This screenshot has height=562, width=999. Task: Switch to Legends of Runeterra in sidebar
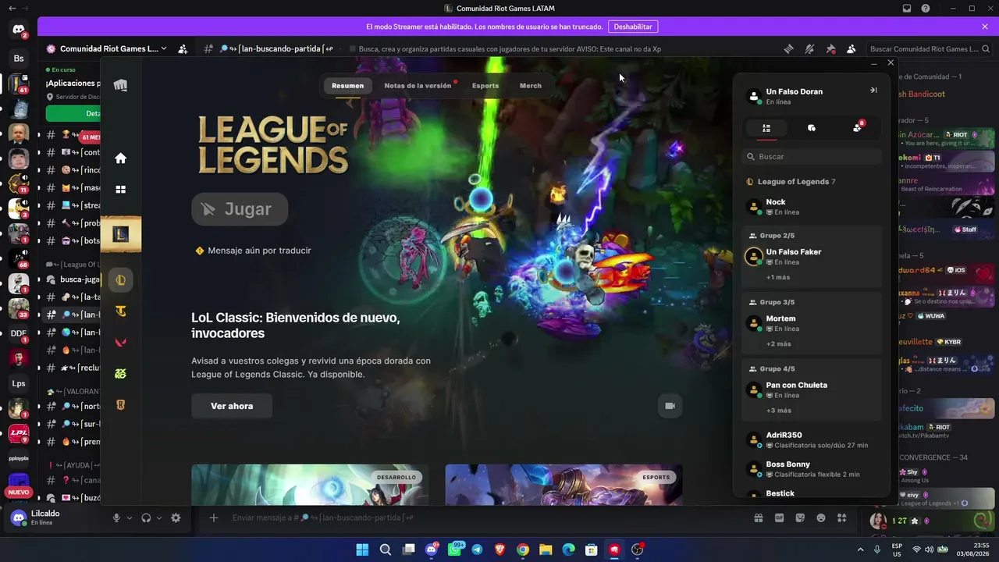[120, 405]
